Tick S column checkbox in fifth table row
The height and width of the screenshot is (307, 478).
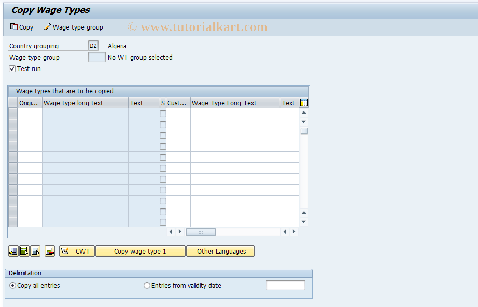tap(163, 157)
